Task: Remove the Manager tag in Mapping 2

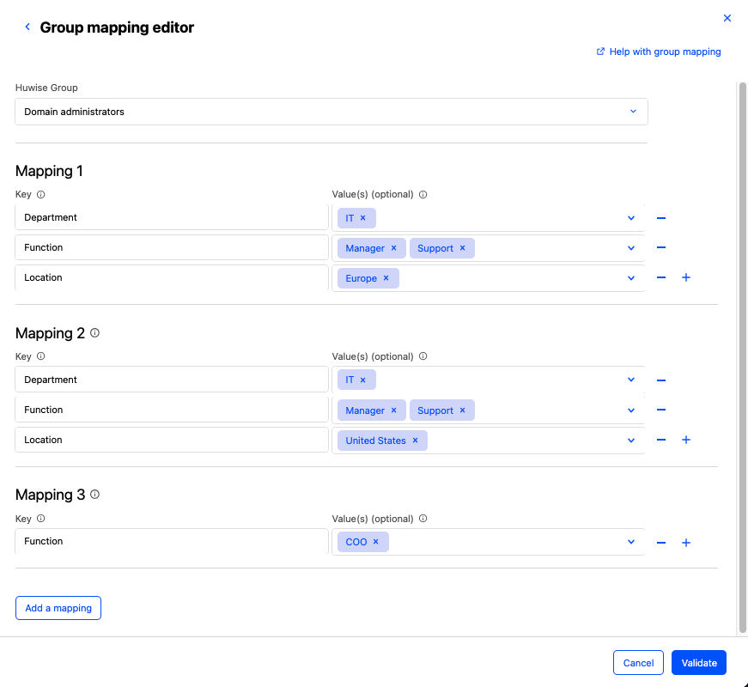Action: pyautogui.click(x=393, y=410)
